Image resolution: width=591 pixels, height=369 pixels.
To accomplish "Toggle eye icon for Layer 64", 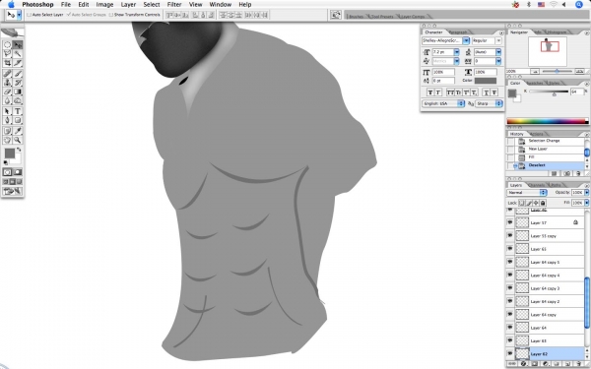I will [510, 328].
